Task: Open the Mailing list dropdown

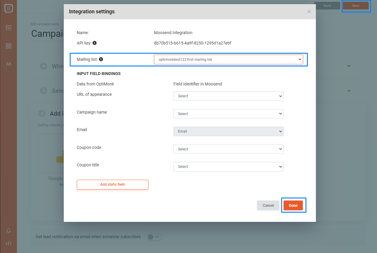Action: (228, 59)
